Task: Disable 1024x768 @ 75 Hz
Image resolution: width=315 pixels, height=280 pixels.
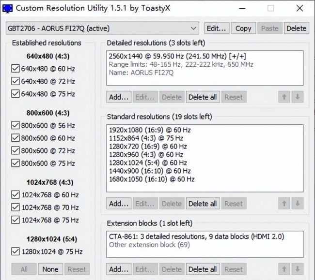Action: point(16,220)
